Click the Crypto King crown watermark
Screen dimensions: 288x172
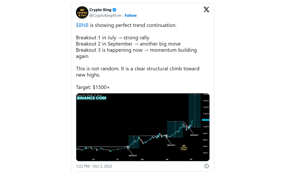click(184, 147)
